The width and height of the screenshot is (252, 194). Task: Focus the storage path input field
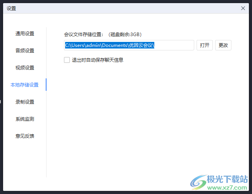(129, 45)
